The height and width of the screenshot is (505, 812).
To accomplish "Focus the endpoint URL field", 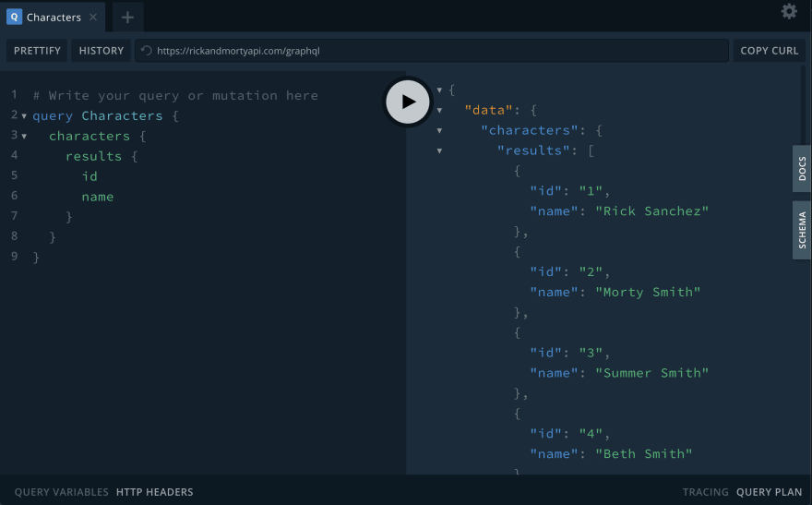I will [x=432, y=51].
